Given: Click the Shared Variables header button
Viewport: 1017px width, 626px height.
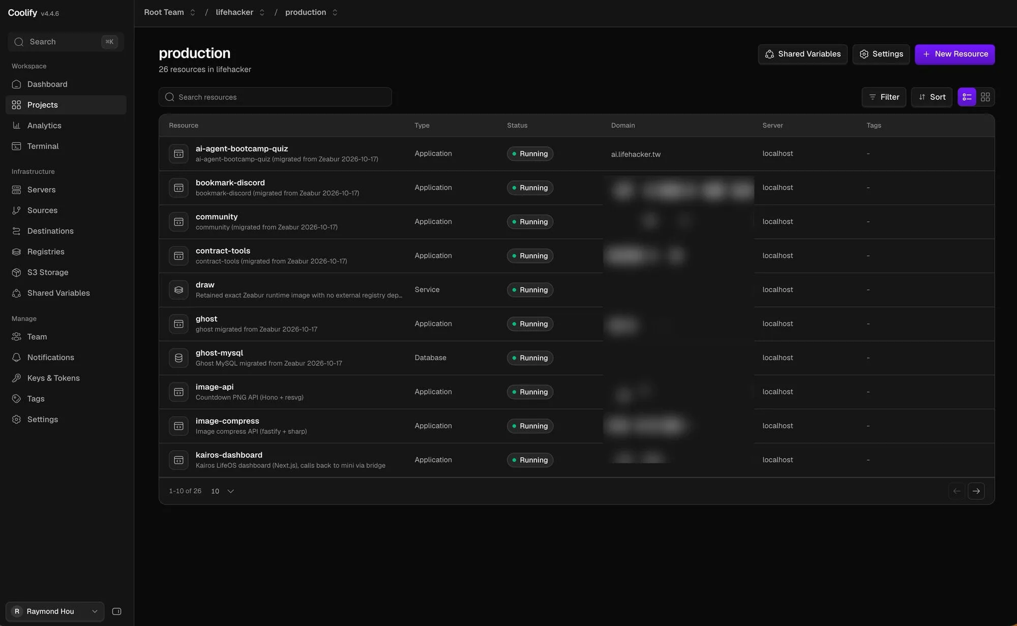Looking at the screenshot, I should click(802, 54).
